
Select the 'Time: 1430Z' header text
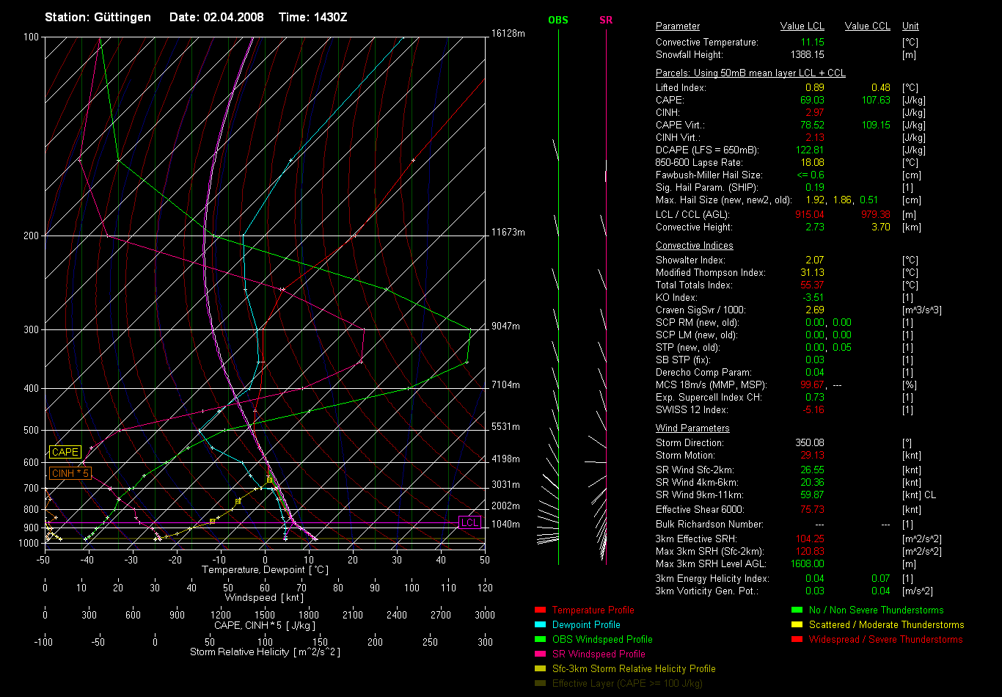pos(313,17)
